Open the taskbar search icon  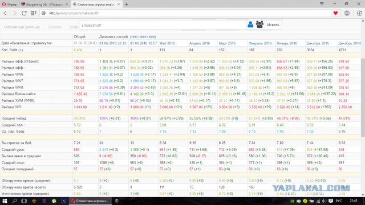pos(14,201)
